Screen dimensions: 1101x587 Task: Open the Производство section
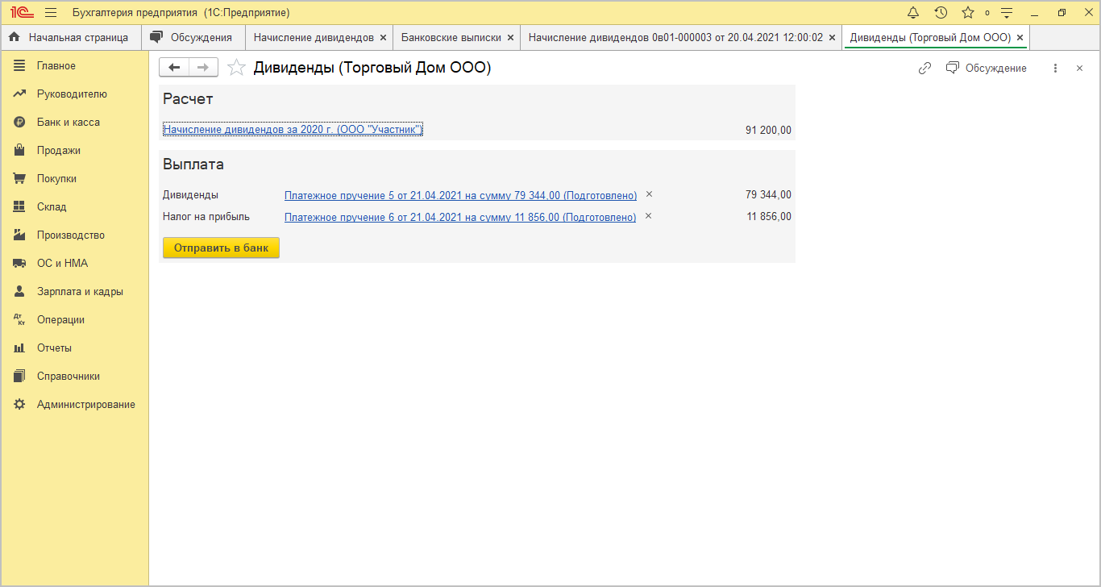[74, 235]
